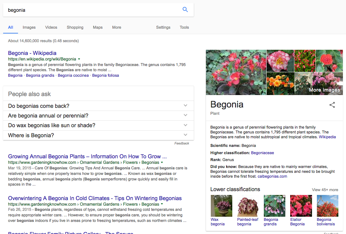Image resolution: width=346 pixels, height=234 pixels.
Task: Open the Begonia Wikipedia result
Action: [x=32, y=53]
